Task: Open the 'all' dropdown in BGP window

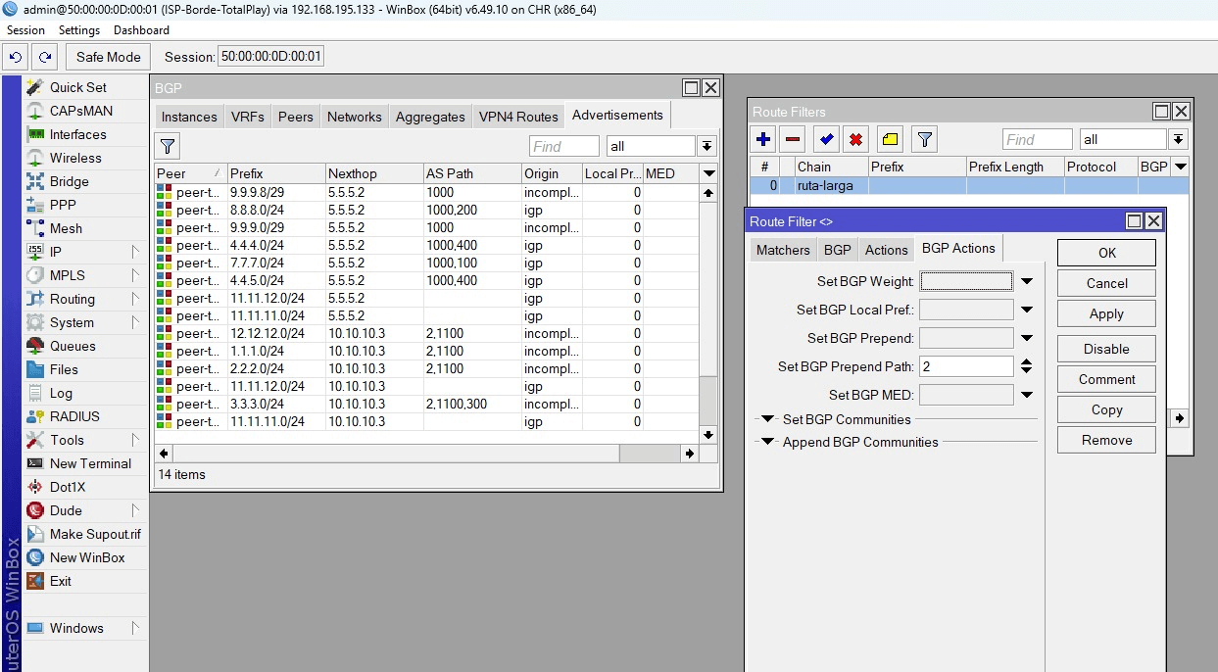Action: [x=706, y=146]
